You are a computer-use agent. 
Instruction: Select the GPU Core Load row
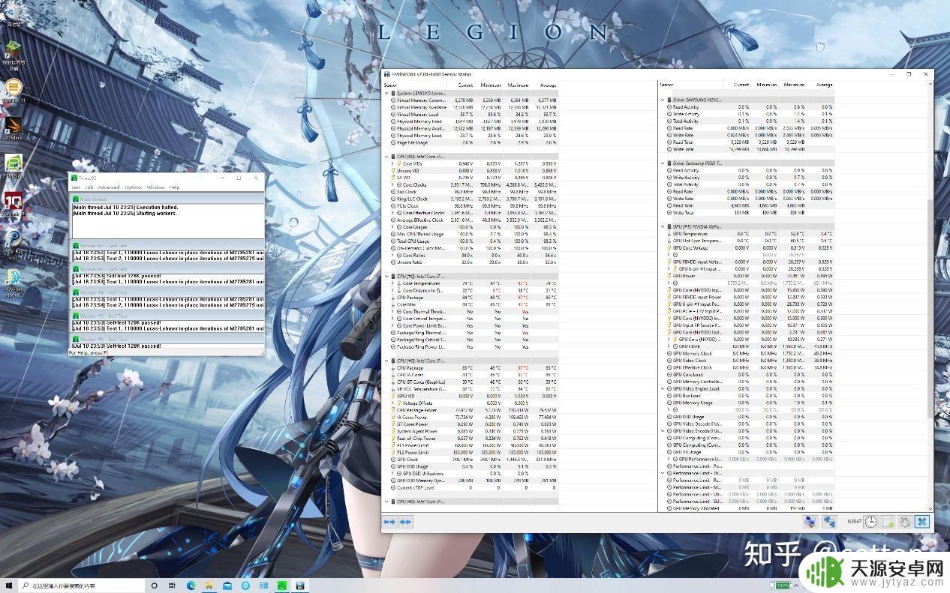click(x=747, y=374)
